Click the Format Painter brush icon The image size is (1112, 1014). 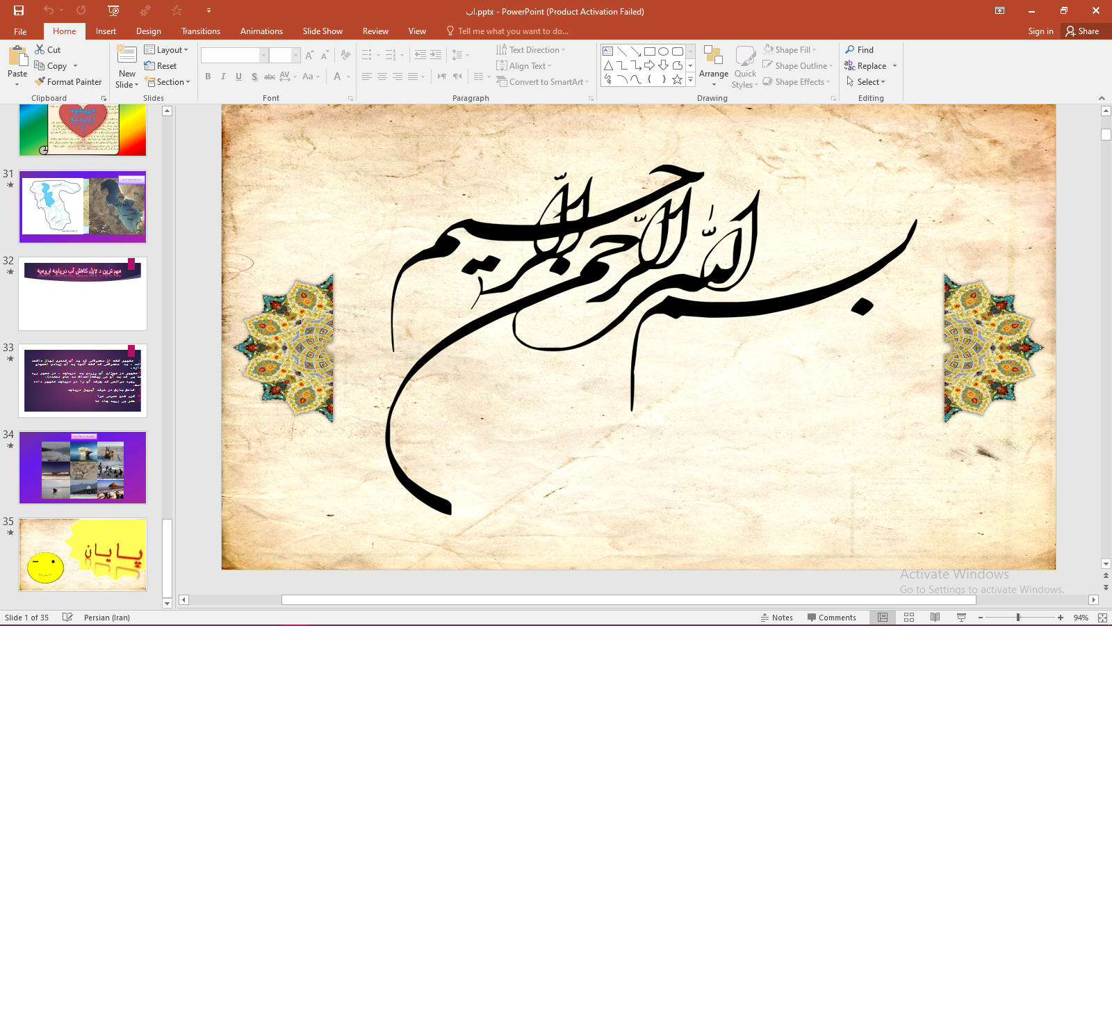[40, 81]
